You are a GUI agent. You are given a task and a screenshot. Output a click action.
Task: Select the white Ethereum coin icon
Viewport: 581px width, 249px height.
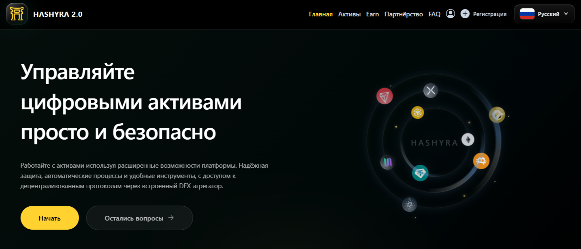(468, 139)
